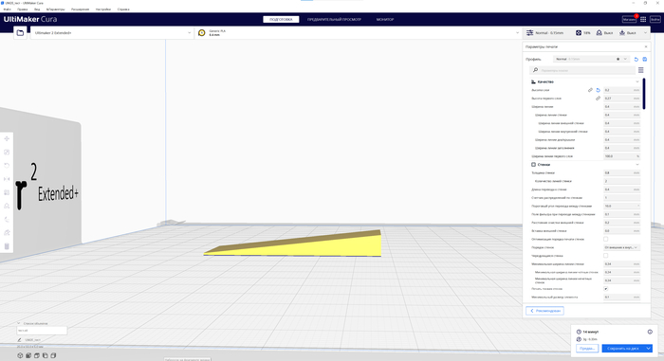Rename job via pencil icon

(20, 340)
